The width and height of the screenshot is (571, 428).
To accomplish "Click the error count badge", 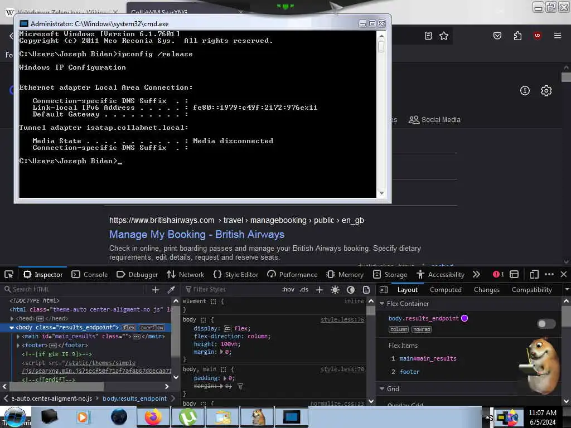I will coord(498,274).
